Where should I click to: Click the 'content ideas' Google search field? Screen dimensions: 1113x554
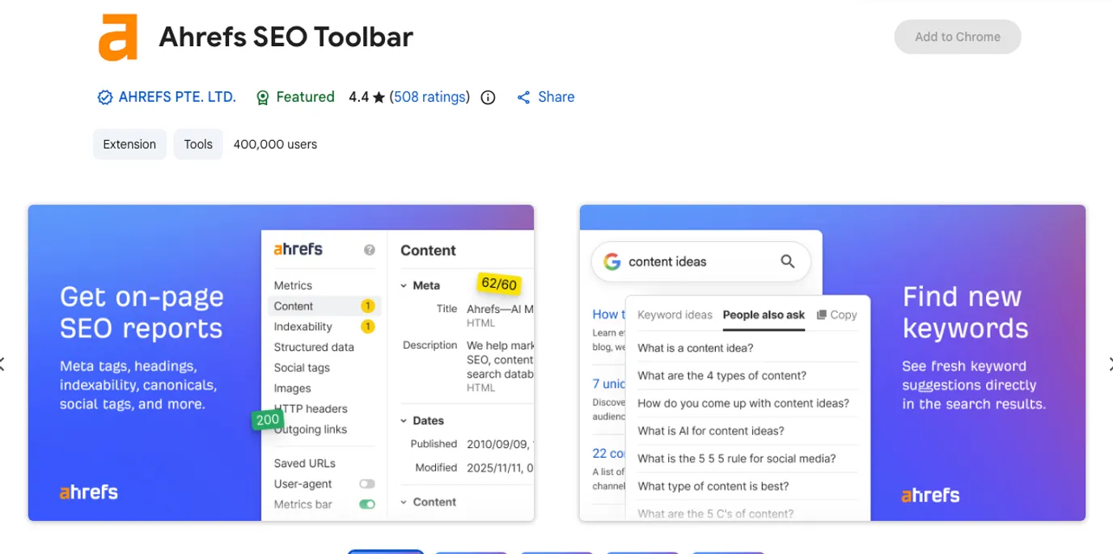pos(700,261)
